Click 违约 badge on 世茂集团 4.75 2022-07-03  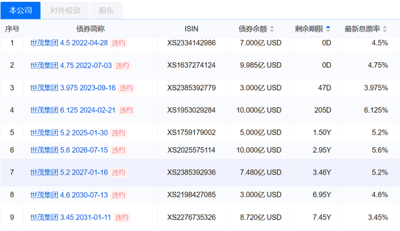tap(122, 65)
